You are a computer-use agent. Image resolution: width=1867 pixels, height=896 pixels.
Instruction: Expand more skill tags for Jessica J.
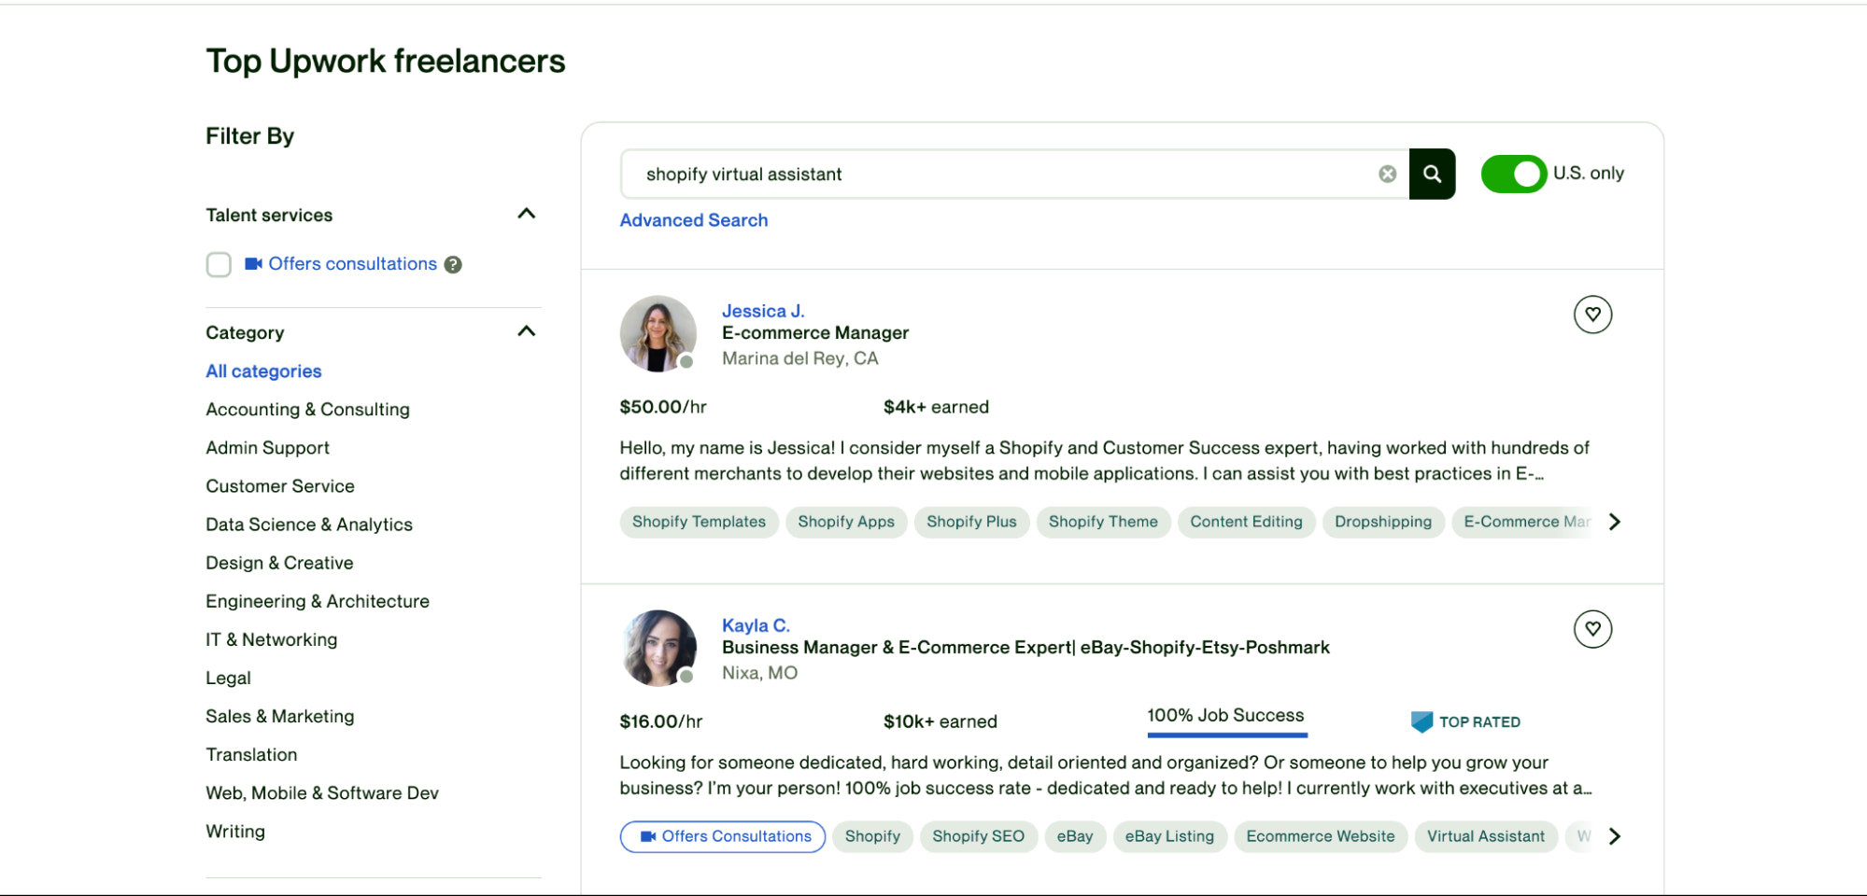coord(1615,522)
